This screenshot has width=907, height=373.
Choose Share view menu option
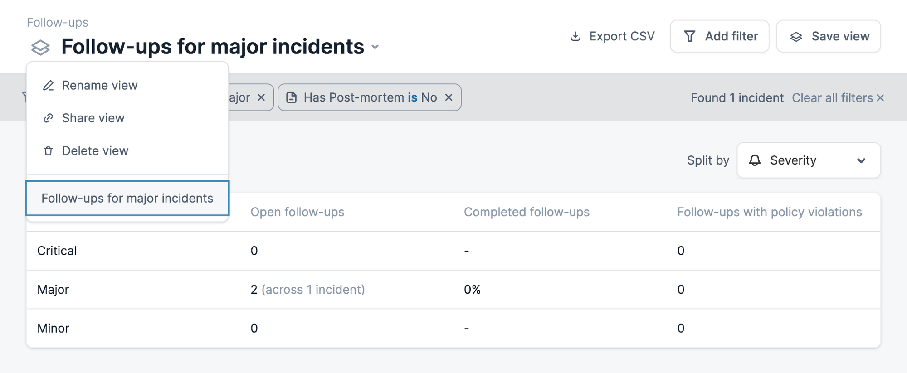[x=93, y=118]
